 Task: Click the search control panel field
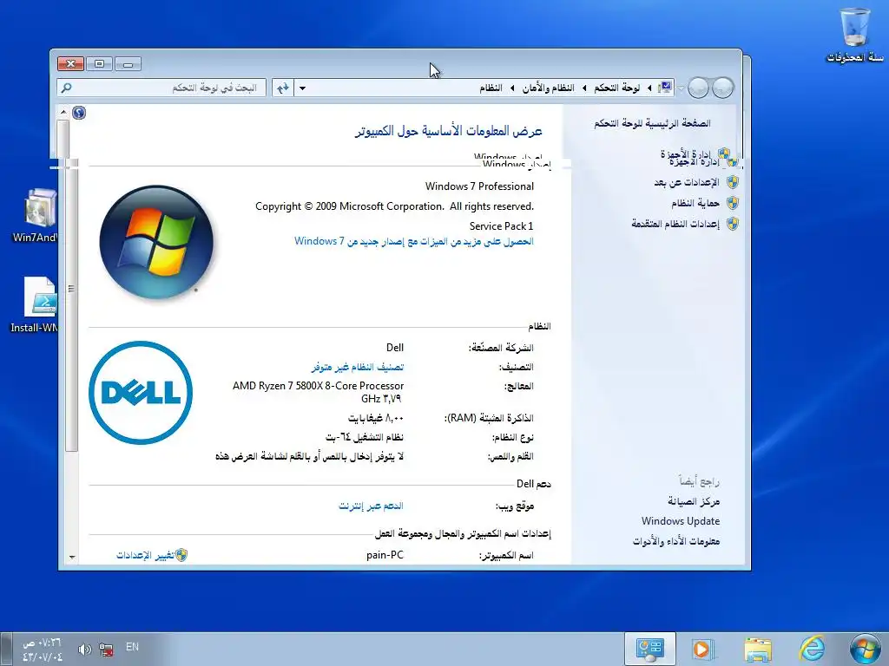click(161, 88)
